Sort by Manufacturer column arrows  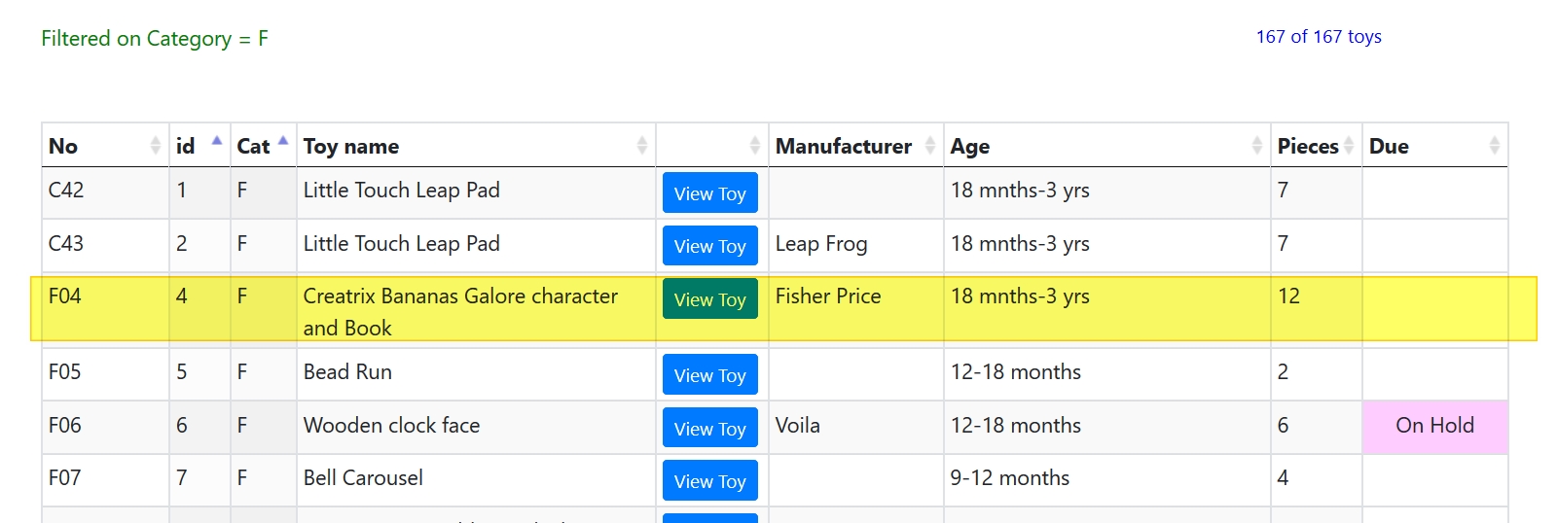tap(930, 146)
